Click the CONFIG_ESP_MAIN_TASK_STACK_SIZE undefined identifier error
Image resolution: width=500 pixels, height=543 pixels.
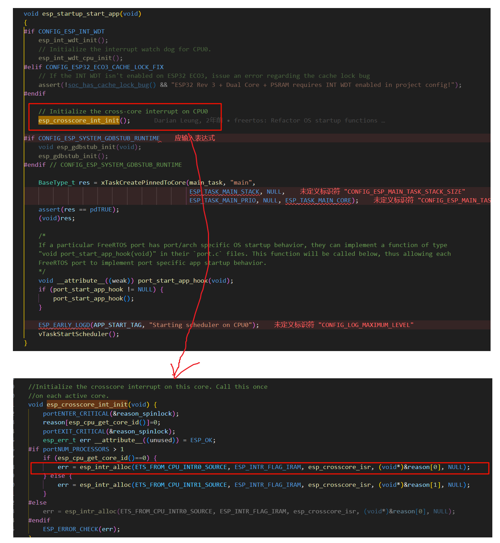[x=382, y=192]
